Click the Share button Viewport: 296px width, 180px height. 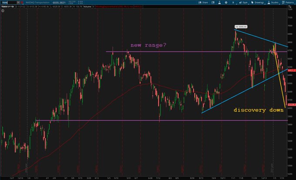[x=203, y=3]
